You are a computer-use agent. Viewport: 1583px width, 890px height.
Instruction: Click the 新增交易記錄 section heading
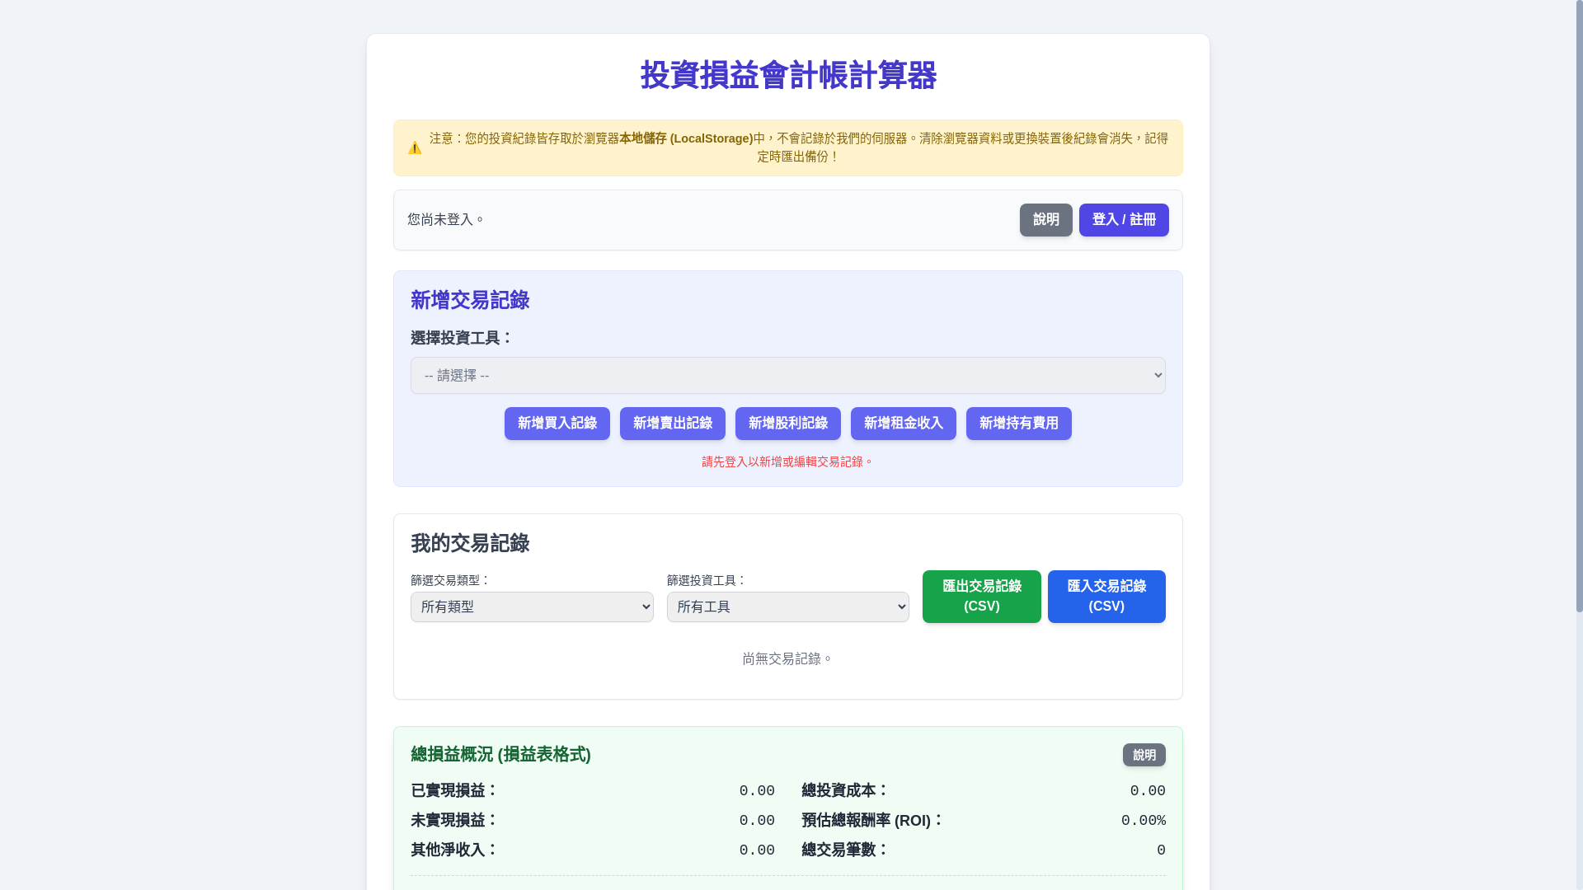coord(470,301)
